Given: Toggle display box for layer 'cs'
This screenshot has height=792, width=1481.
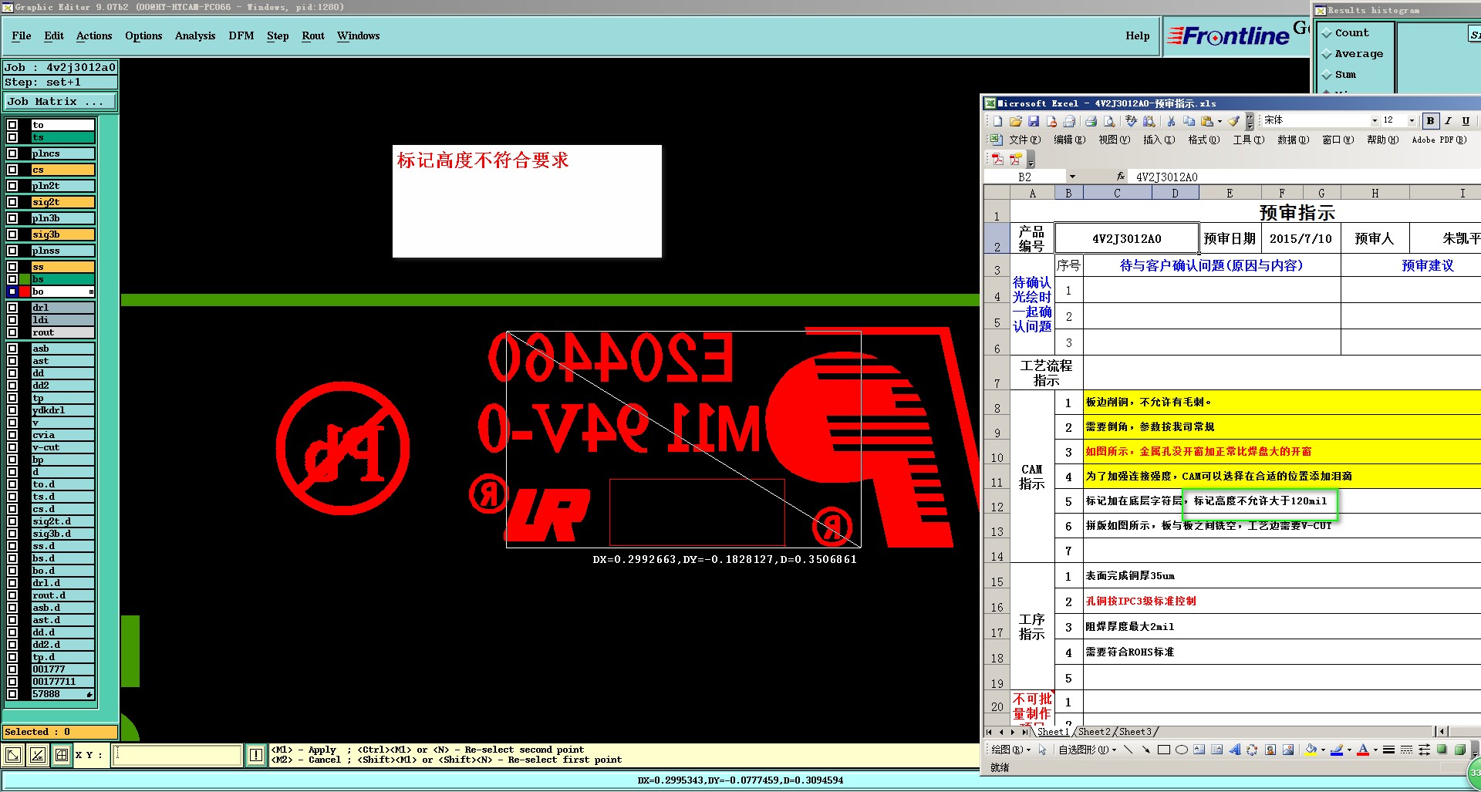Looking at the screenshot, I should [x=12, y=170].
